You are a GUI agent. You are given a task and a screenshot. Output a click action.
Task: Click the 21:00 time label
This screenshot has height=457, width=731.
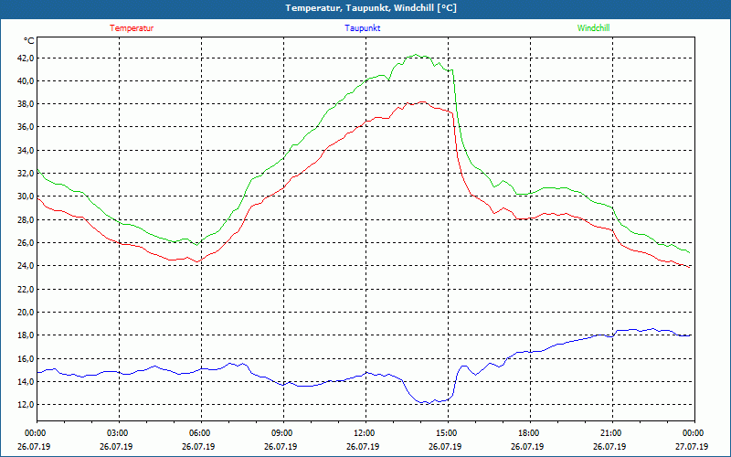[611, 433]
